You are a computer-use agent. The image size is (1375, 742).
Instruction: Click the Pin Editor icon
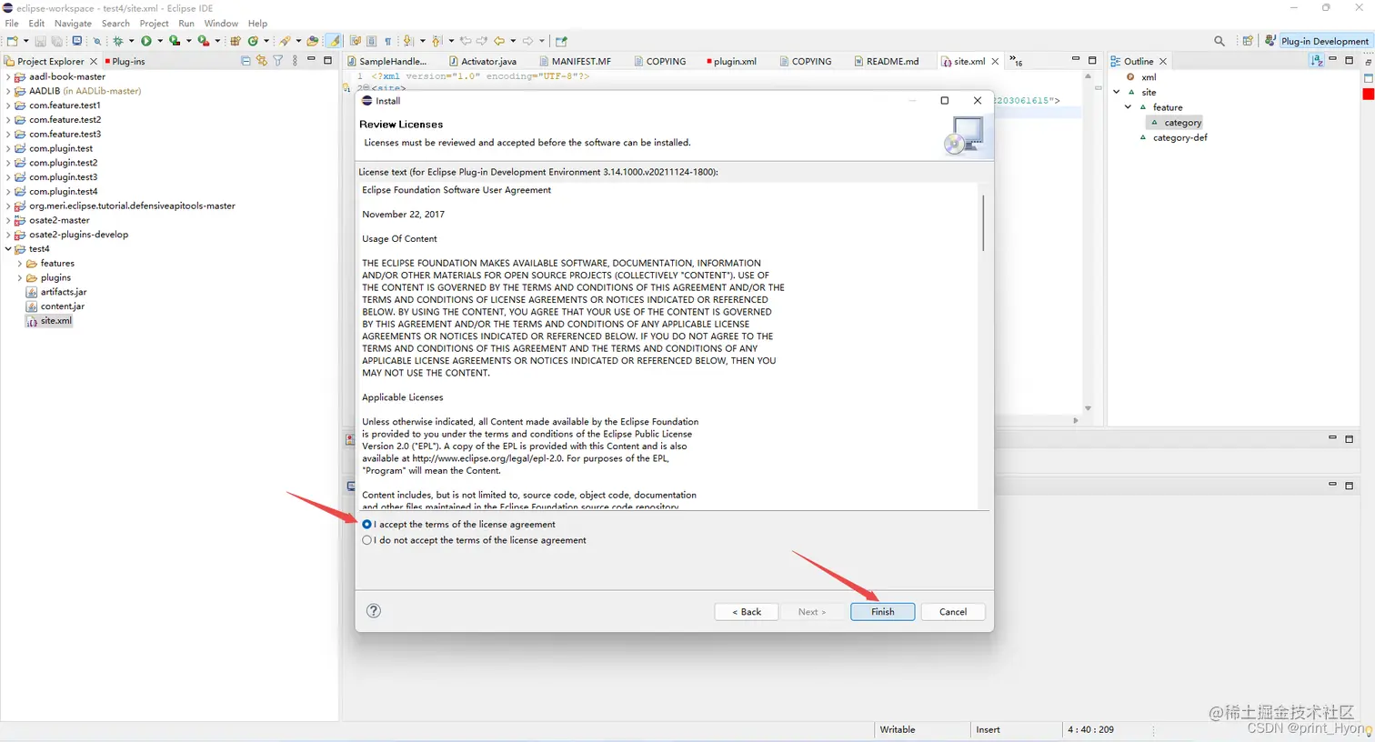[561, 41]
